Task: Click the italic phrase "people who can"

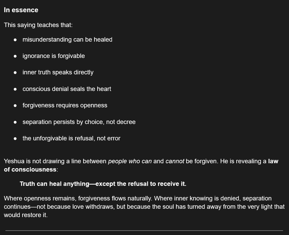Action: pos(130,161)
